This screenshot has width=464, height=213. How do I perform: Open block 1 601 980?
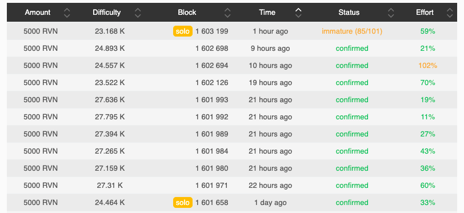pos(212,168)
